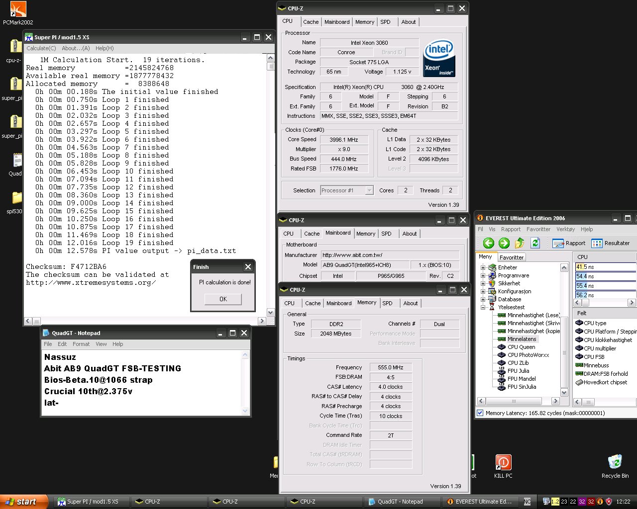Image resolution: width=637 pixels, height=509 pixels.
Task: Click the Intel Xeon logo in CPU-Z
Action: click(439, 59)
